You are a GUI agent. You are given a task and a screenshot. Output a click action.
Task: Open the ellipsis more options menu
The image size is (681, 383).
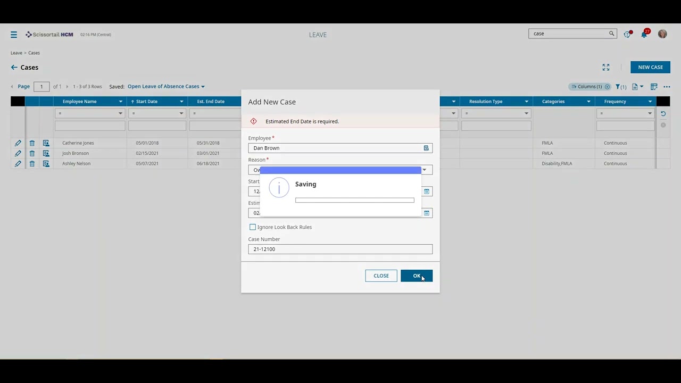667,86
